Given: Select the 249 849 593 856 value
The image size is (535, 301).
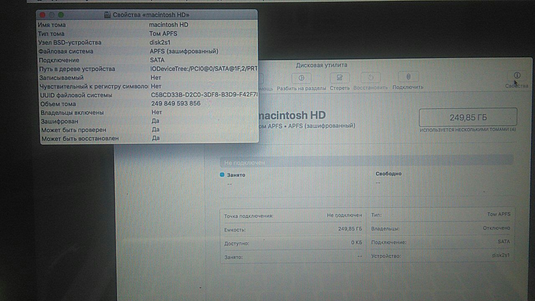Looking at the screenshot, I should click(176, 104).
